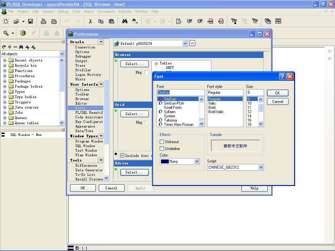Open the Script dropdown showing CHINESE_GB2312
335x251 pixels.
(x=261, y=167)
